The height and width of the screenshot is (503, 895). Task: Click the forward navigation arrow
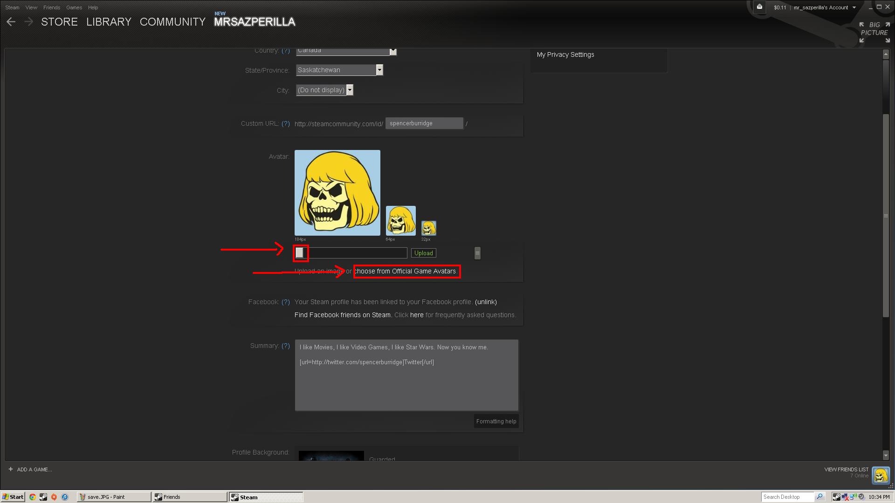coord(28,22)
